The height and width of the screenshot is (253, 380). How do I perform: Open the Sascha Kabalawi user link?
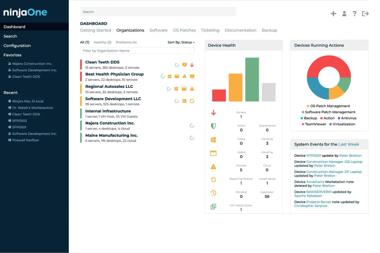pyautogui.click(x=308, y=196)
